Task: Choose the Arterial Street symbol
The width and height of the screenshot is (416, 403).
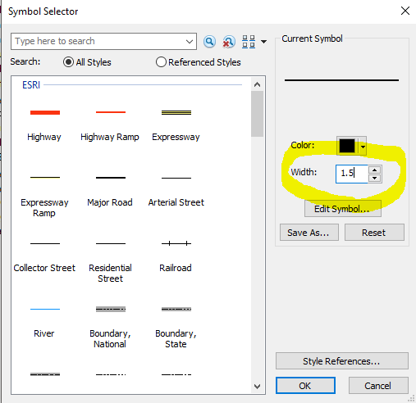Action: [x=176, y=178]
